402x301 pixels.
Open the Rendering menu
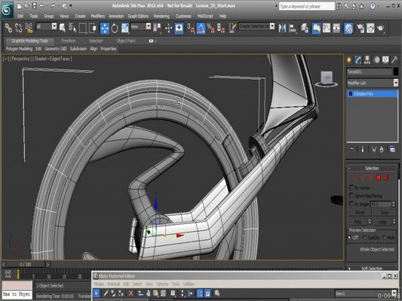[161, 16]
